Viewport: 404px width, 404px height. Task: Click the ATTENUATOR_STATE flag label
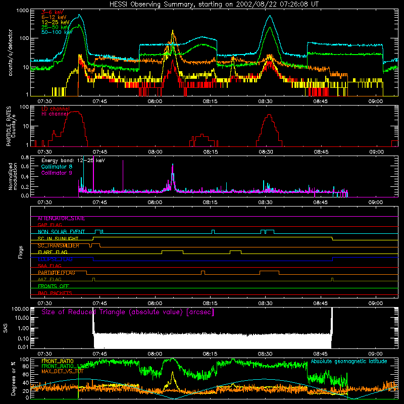(x=61, y=219)
